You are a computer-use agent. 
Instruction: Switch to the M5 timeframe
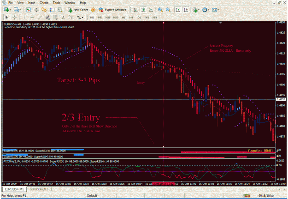click(x=100, y=18)
